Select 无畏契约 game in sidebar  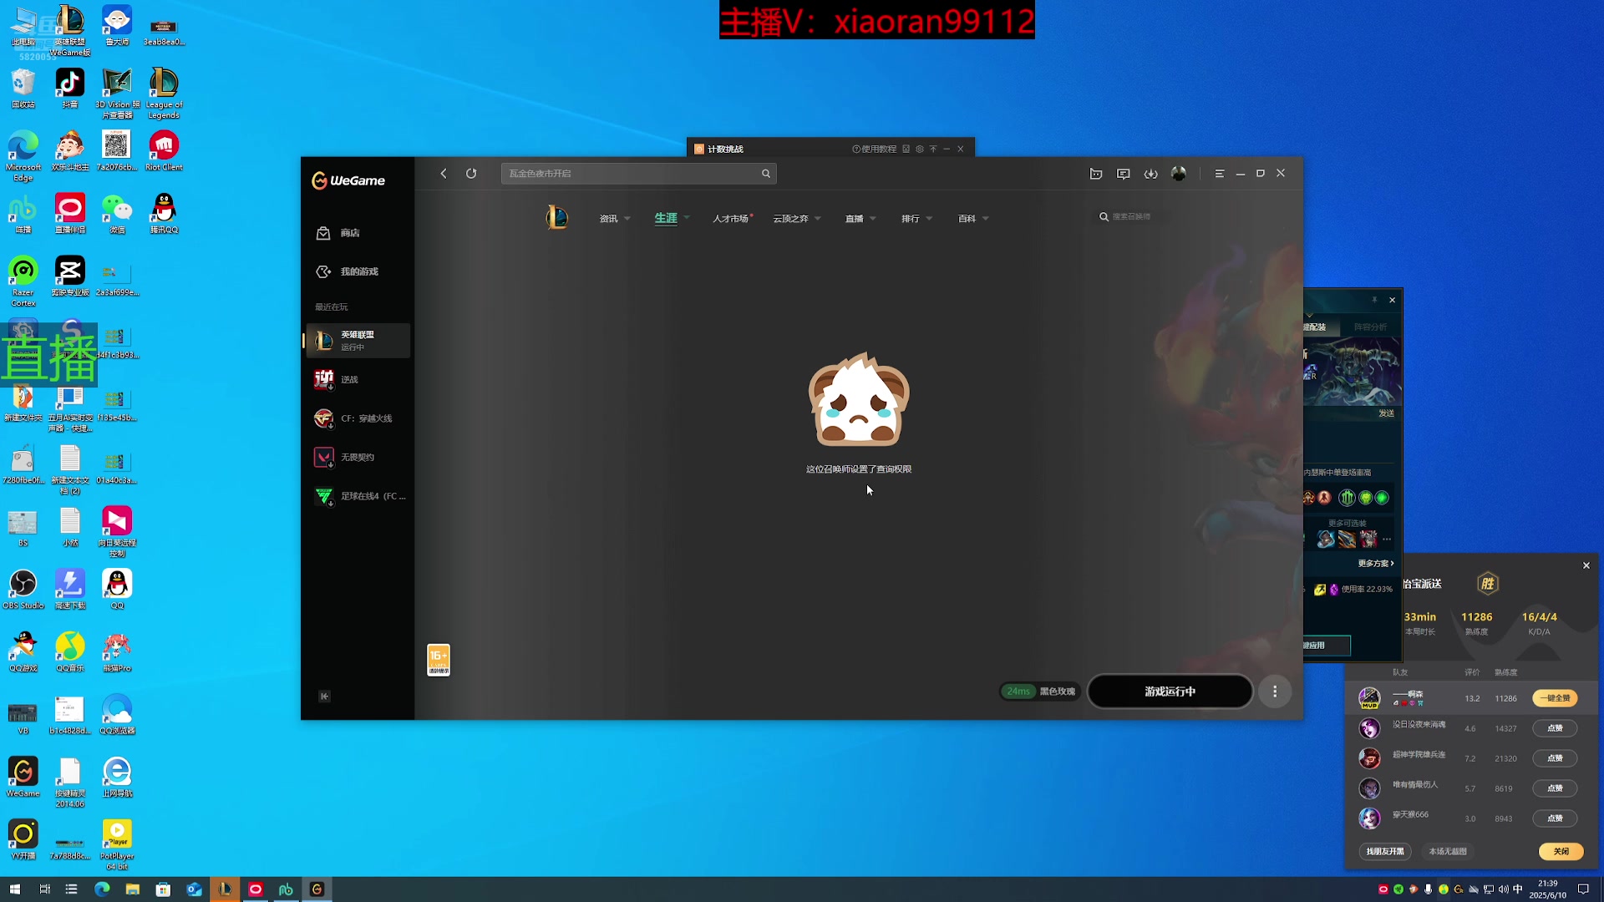(358, 458)
